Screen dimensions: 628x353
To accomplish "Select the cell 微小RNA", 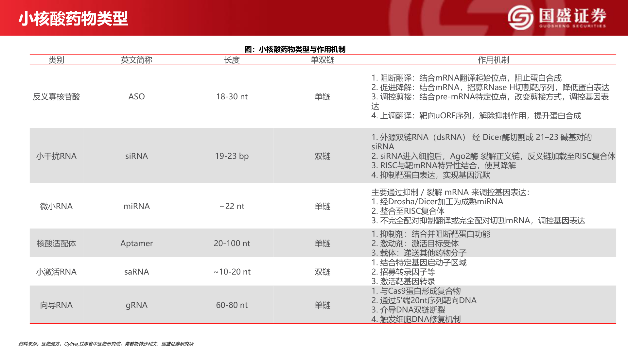I will tap(56, 206).
